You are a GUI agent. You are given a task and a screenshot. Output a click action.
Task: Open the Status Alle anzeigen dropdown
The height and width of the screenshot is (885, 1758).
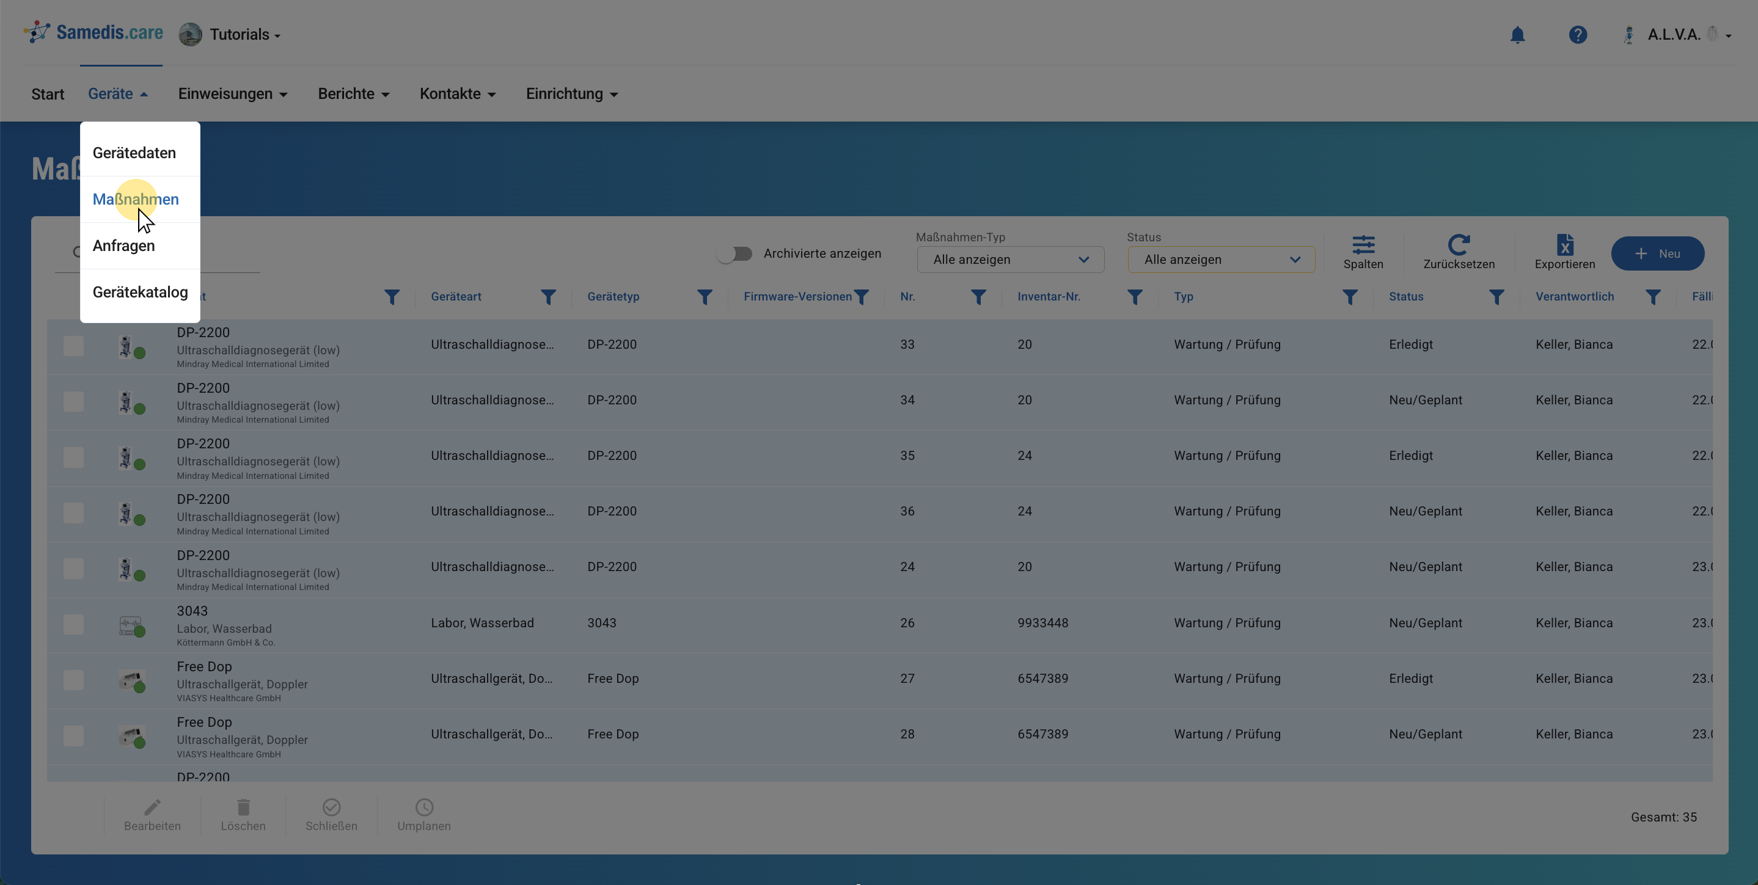click(x=1221, y=260)
